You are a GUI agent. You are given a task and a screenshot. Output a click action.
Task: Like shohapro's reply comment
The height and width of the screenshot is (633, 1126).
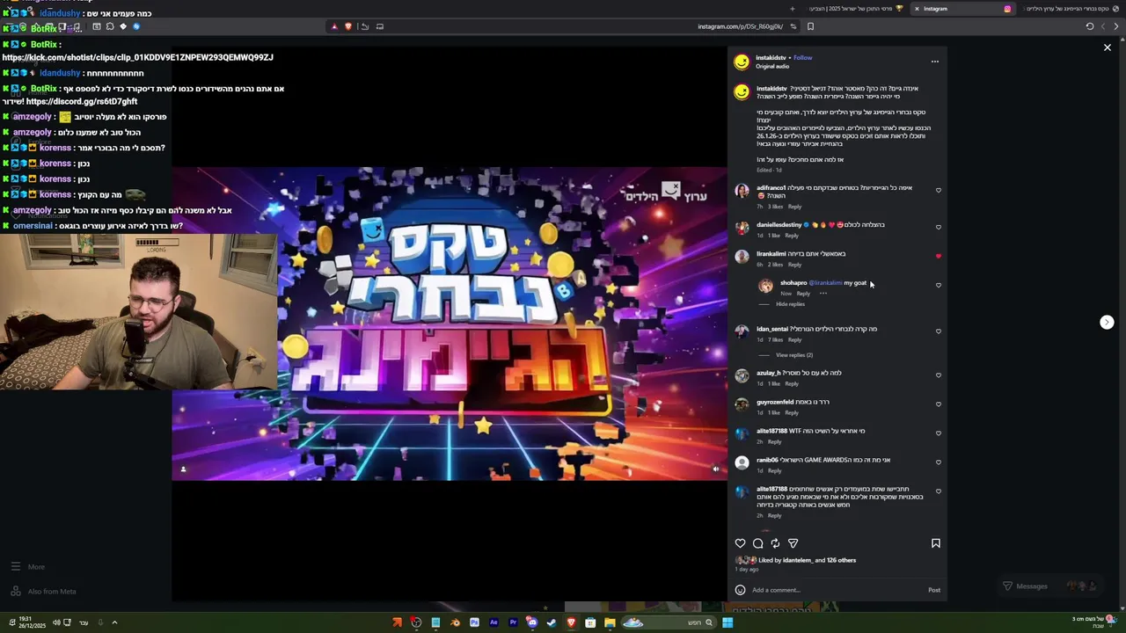939,286
